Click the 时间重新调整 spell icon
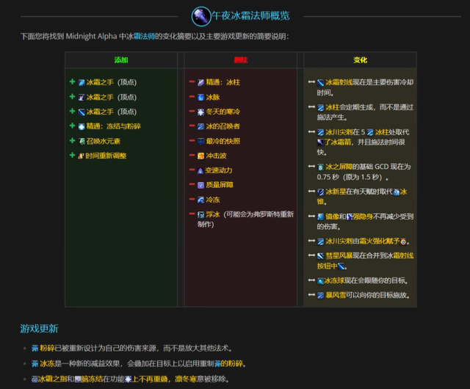The height and width of the screenshot is (389, 470). [81, 156]
